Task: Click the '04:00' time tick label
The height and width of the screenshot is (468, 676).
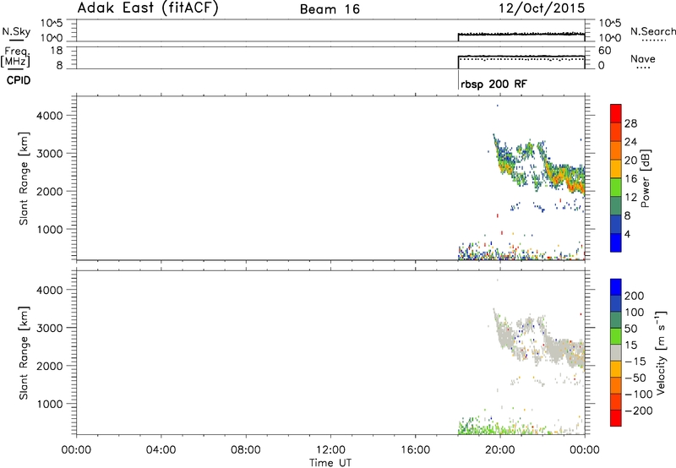Action: 161,450
